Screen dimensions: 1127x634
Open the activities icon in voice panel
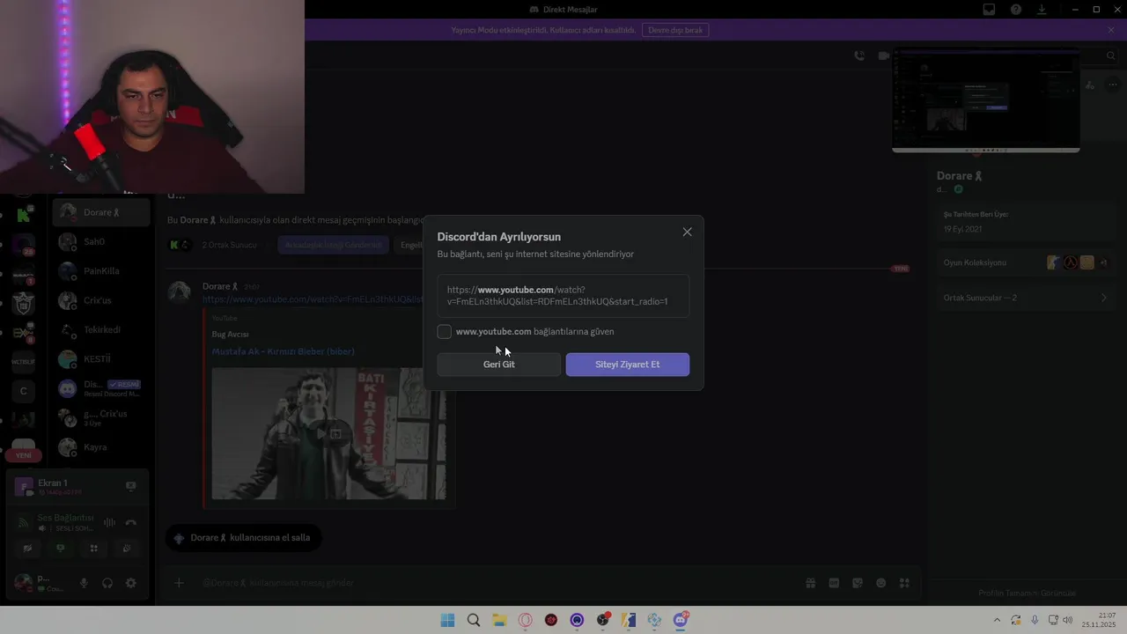tap(93, 549)
